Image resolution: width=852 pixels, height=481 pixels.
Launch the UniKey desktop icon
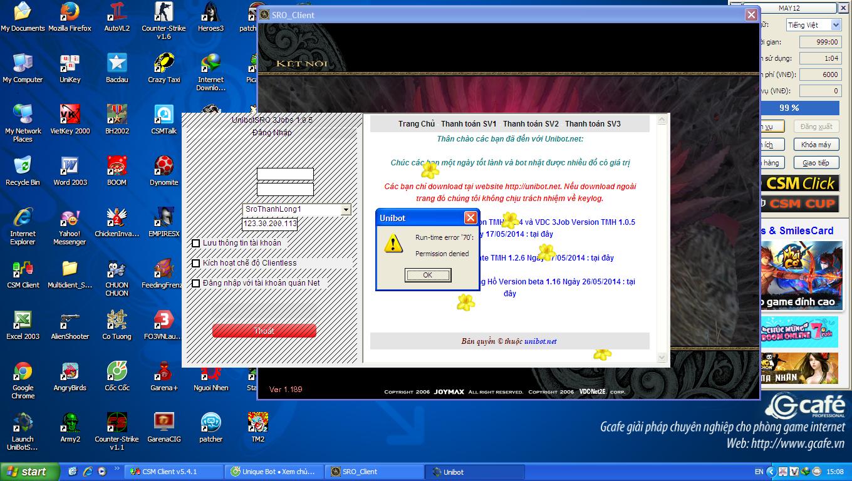tap(70, 68)
